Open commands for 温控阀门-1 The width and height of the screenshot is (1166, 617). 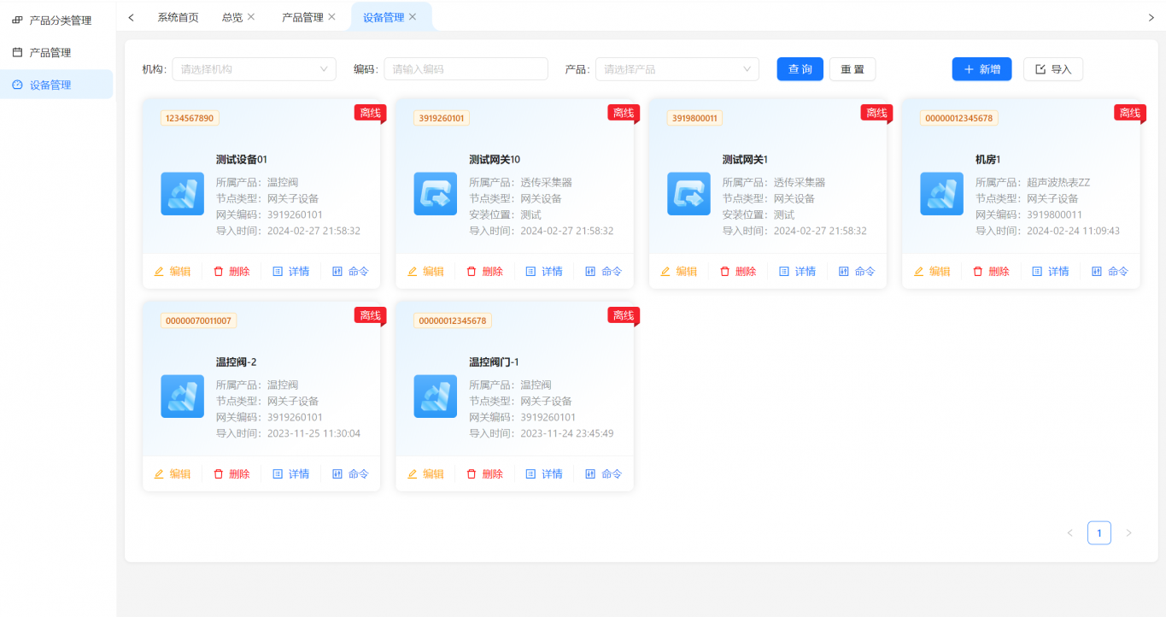click(x=604, y=474)
